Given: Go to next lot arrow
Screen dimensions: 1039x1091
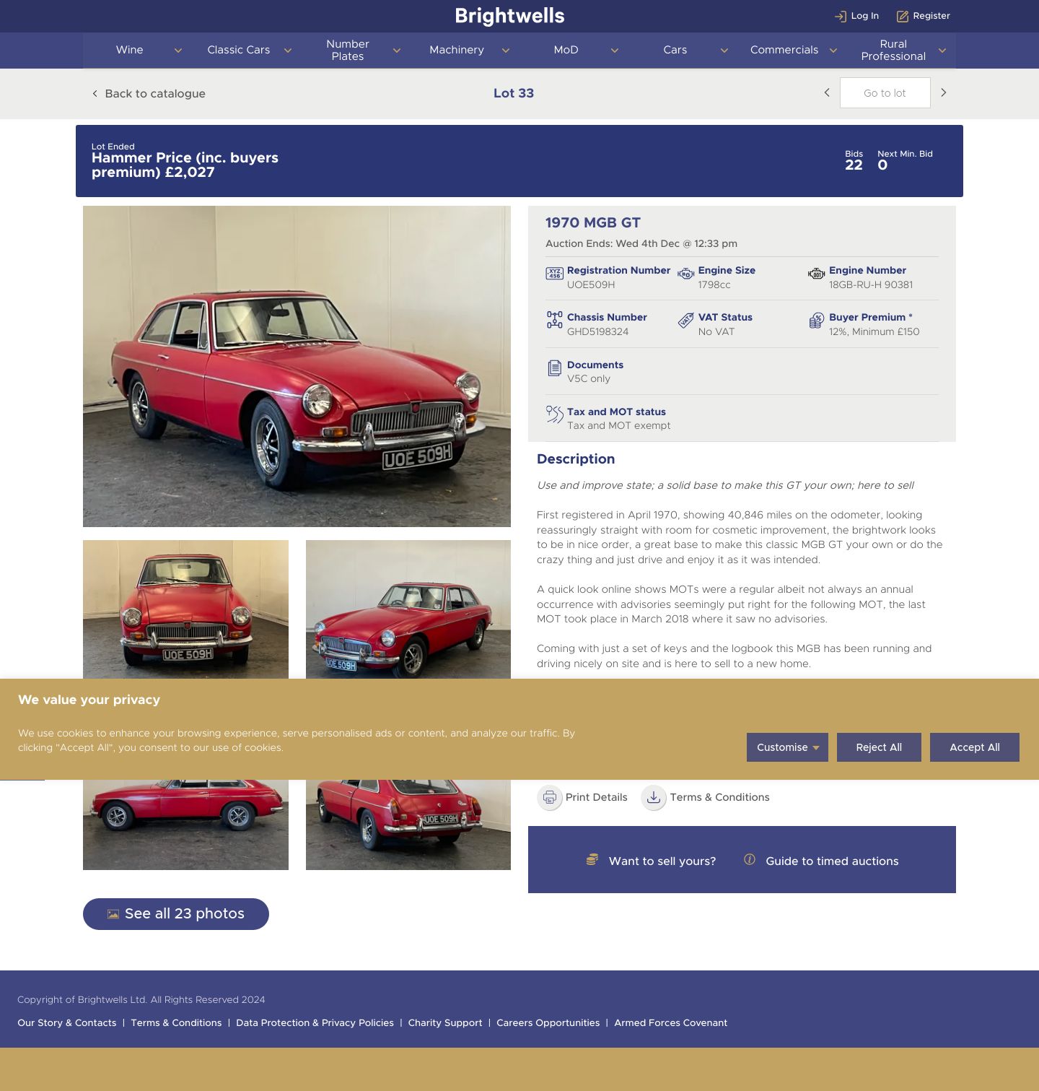Looking at the screenshot, I should (x=943, y=92).
